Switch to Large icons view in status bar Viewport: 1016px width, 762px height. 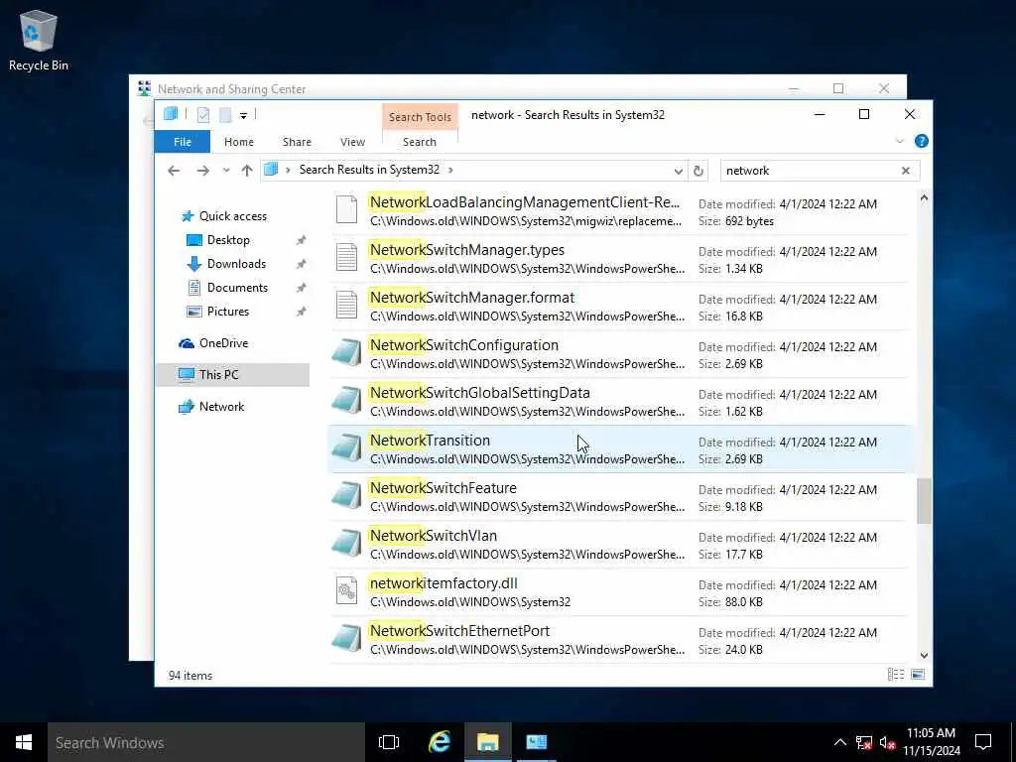pos(918,675)
